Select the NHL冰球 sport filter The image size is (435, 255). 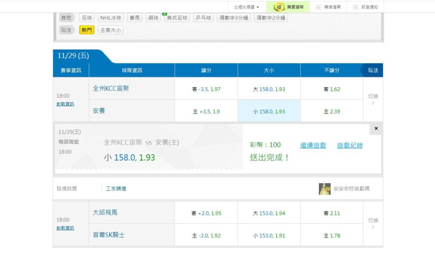[111, 18]
